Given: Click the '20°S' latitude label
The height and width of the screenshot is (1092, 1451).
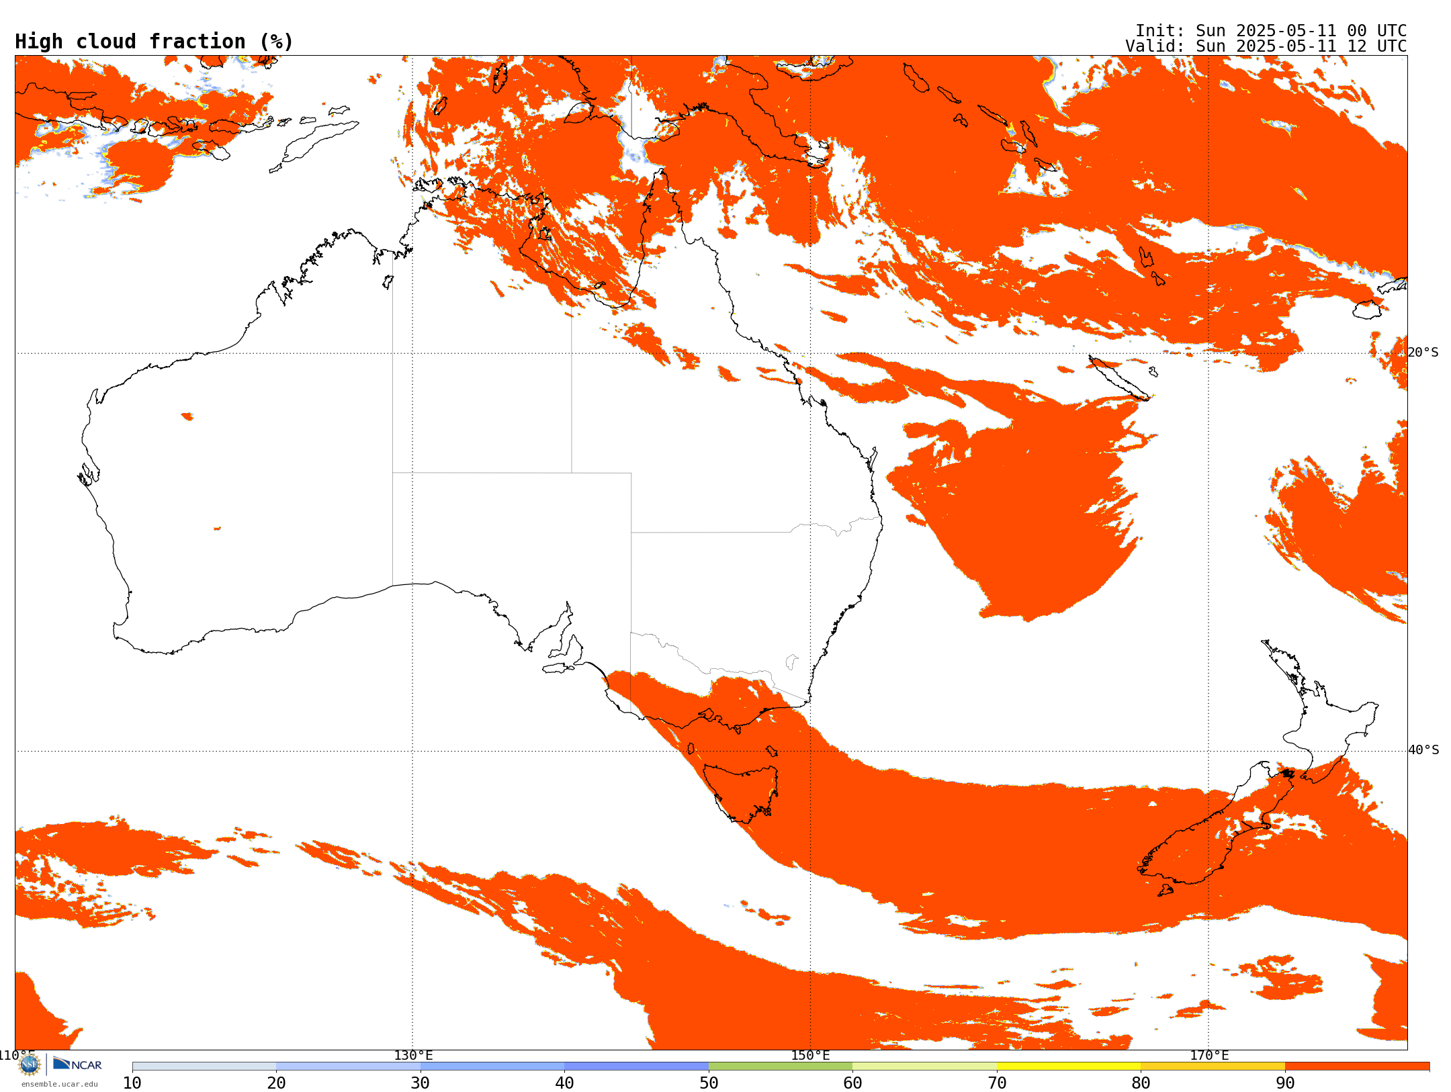Looking at the screenshot, I should [x=1423, y=353].
